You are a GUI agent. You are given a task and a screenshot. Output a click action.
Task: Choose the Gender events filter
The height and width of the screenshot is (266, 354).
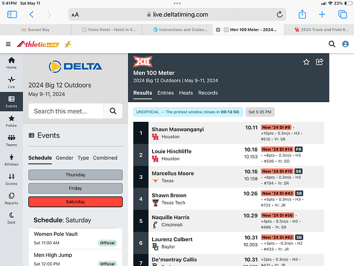tap(64, 158)
